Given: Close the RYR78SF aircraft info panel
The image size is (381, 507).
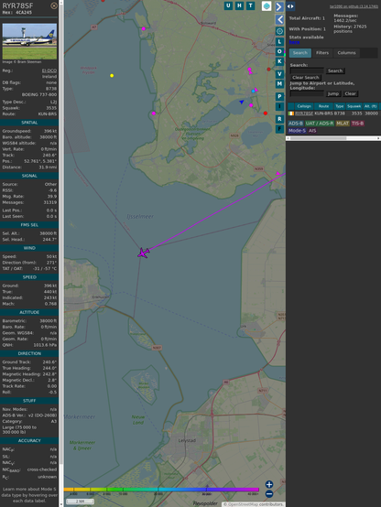Looking at the screenshot, I should [54, 5].
